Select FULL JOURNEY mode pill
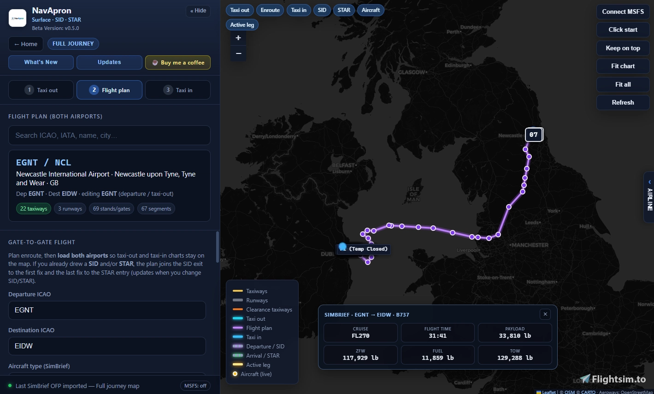The image size is (654, 394). tap(73, 44)
